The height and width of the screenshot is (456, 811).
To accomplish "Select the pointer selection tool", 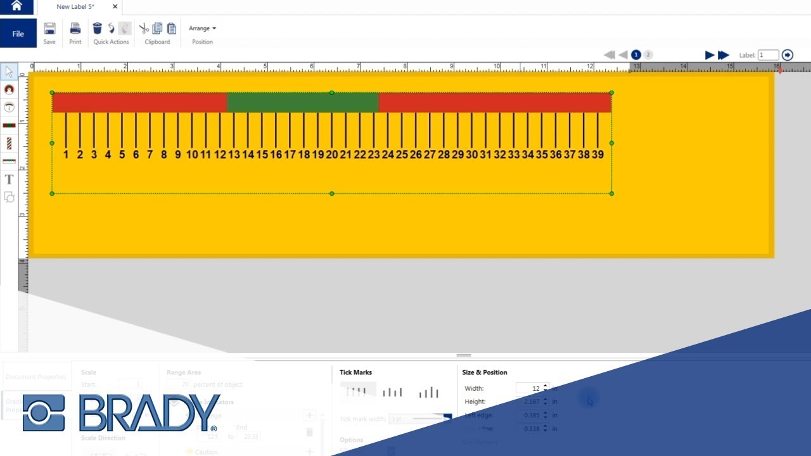I will [x=9, y=71].
